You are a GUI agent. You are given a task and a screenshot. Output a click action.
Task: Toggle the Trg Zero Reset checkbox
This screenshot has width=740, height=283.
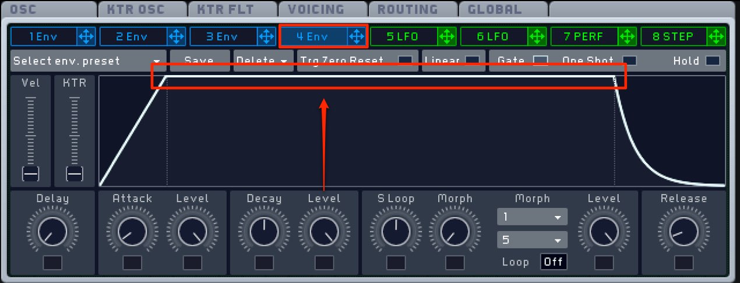click(x=405, y=61)
